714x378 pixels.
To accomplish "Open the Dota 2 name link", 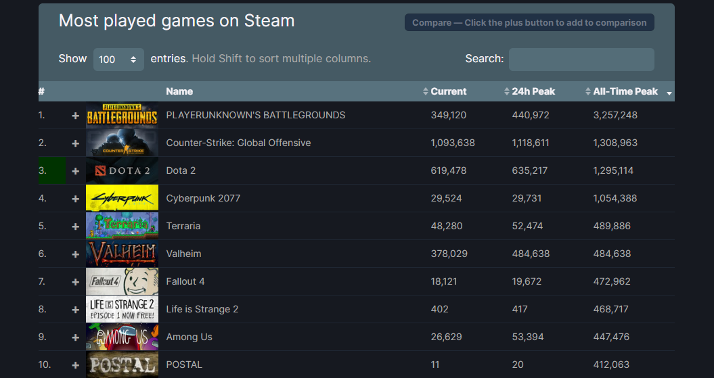I will coord(181,170).
